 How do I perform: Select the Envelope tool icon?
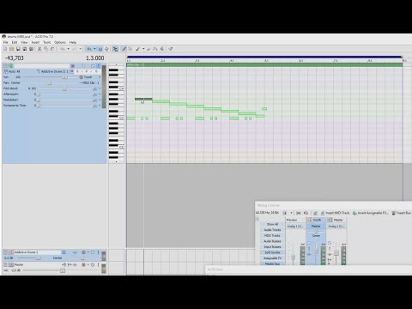(155, 49)
